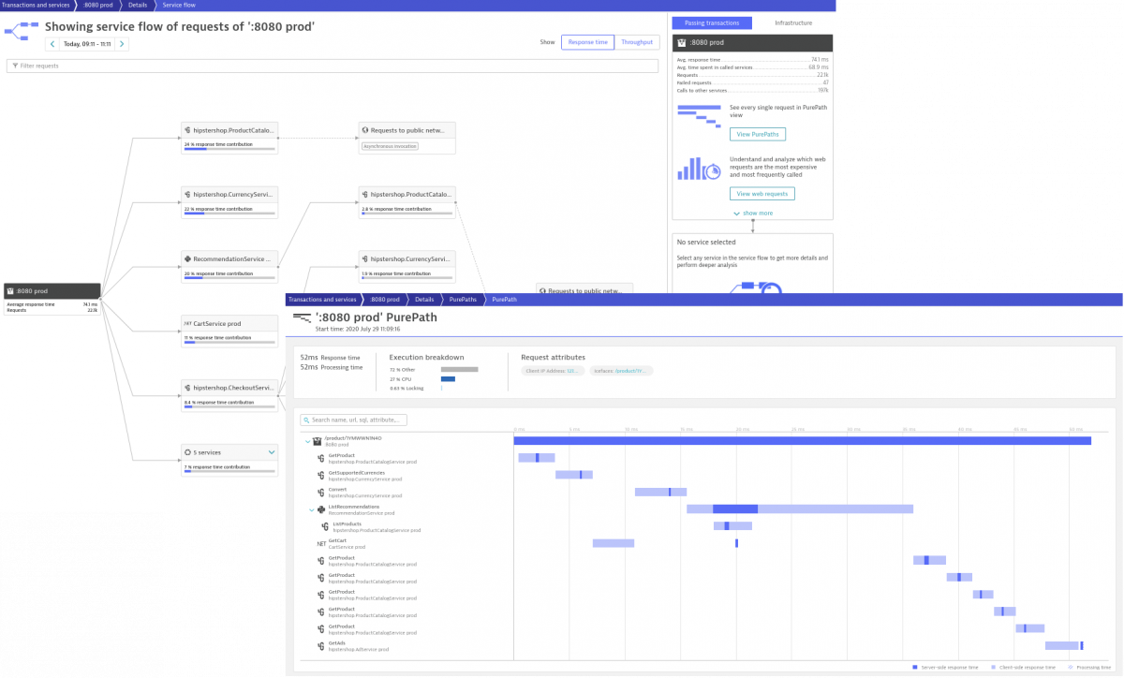
Task: Click the Tomcat icon on the ':8080 prod' node
Action: pyautogui.click(x=12, y=291)
